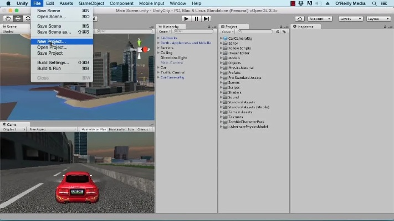Open the Layers dropdown
The height and width of the screenshot is (221, 394).
pyautogui.click(x=350, y=19)
